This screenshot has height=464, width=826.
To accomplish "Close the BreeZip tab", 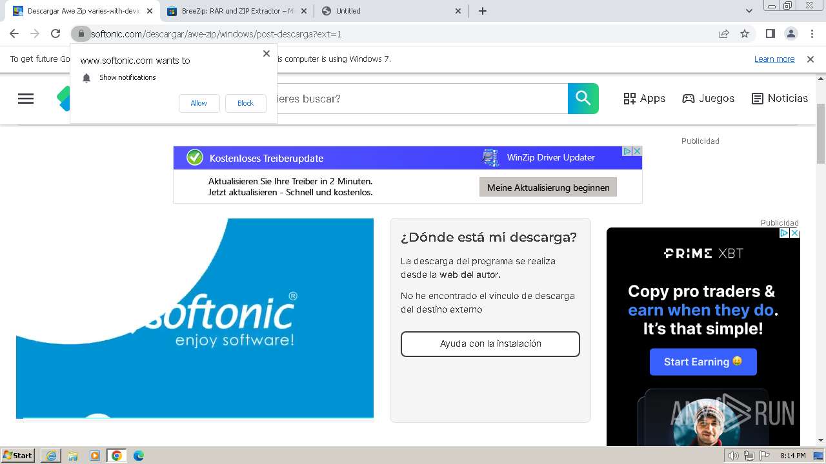I will (305, 11).
